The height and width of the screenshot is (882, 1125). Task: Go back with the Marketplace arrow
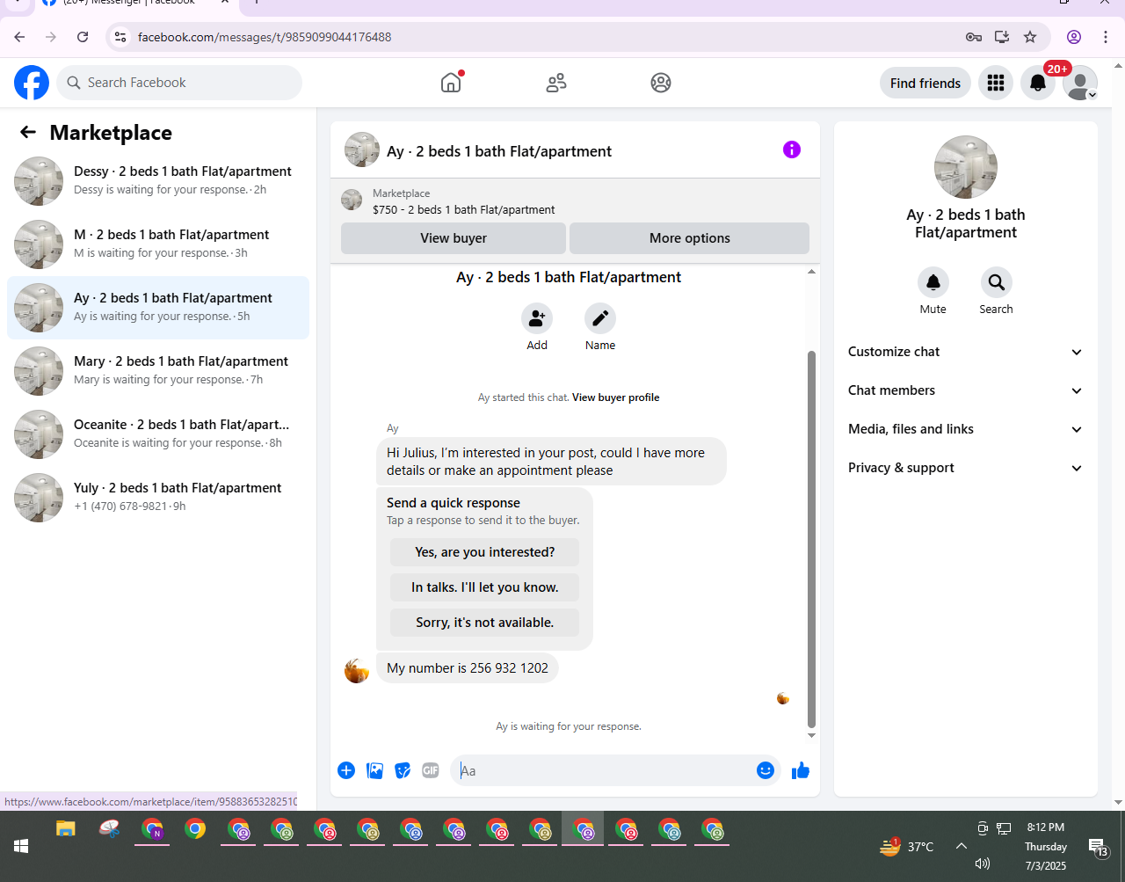pyautogui.click(x=28, y=132)
